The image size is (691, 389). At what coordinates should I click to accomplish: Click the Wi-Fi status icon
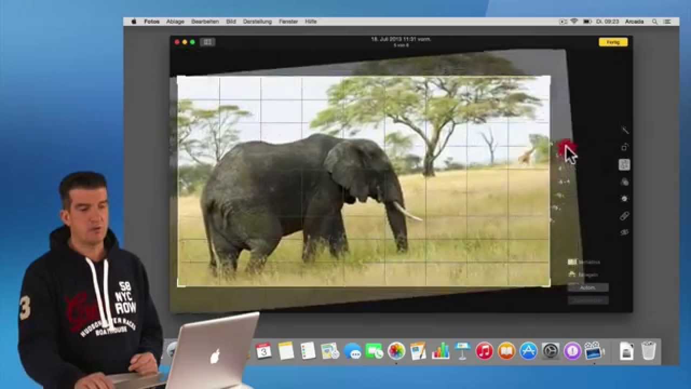[574, 22]
